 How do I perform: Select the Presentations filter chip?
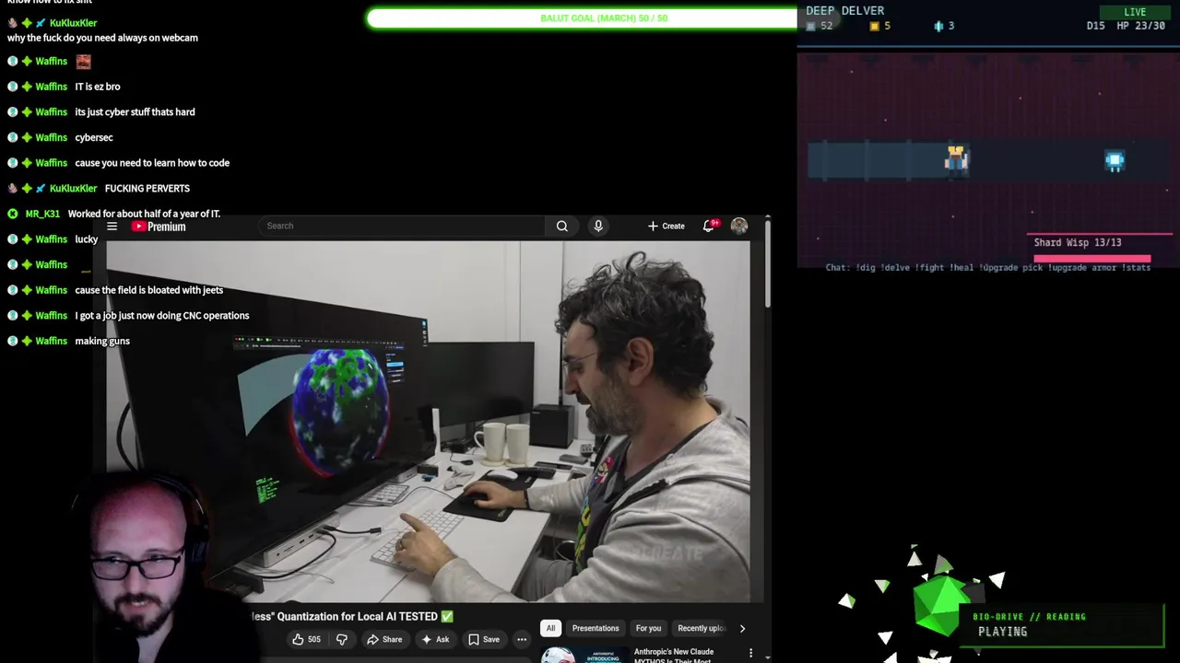click(x=596, y=628)
